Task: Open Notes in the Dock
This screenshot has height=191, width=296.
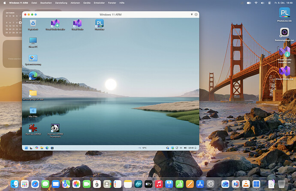Action: pyautogui.click(x=128, y=184)
